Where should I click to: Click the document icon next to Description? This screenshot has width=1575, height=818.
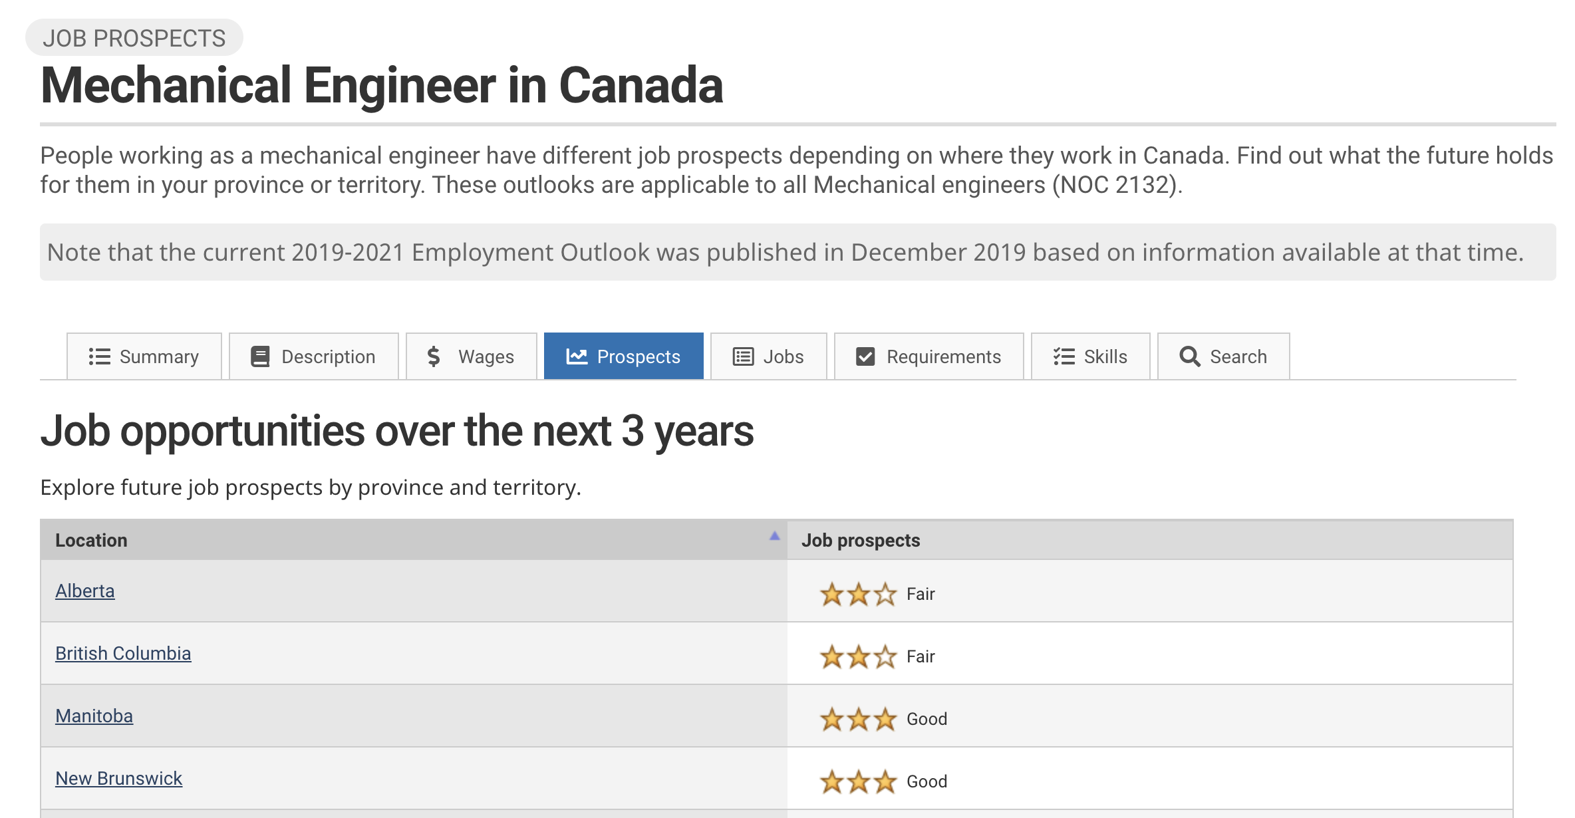point(258,355)
